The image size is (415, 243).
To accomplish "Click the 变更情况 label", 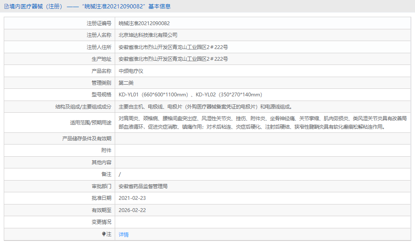I will click(102, 222).
